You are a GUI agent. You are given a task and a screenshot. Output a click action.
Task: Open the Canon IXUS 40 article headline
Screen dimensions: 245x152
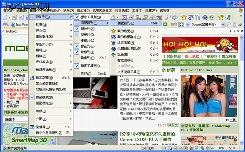click(x=147, y=137)
